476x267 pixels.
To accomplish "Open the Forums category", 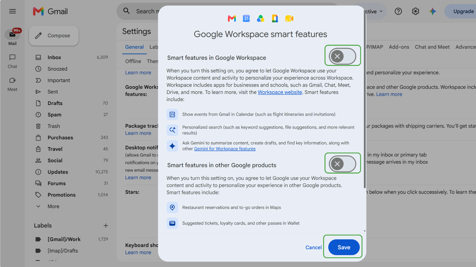I will (72, 184).
